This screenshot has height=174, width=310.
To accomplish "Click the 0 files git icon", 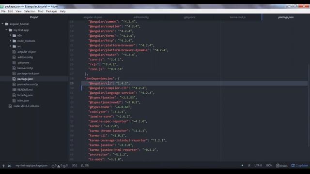I will [x=282, y=166].
